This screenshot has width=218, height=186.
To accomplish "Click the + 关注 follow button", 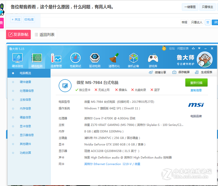I will point(16,19).
